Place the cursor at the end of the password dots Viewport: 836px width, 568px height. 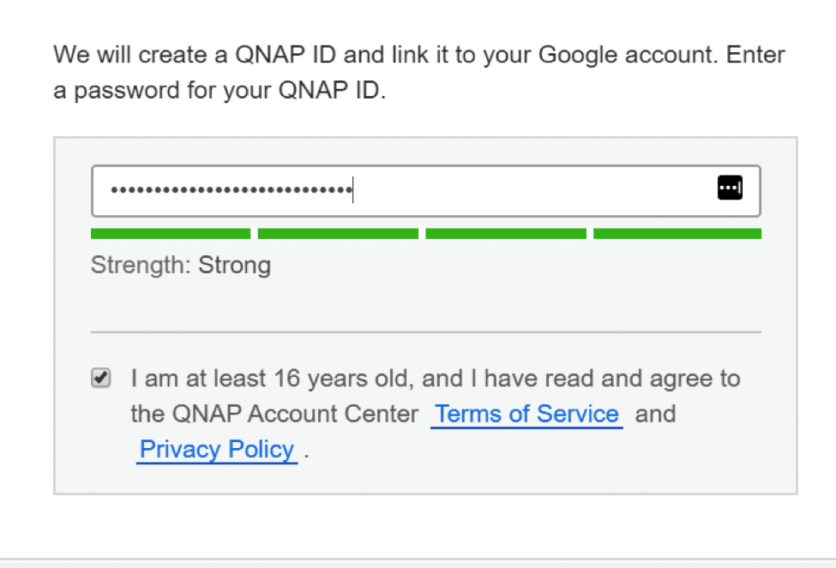pos(352,189)
